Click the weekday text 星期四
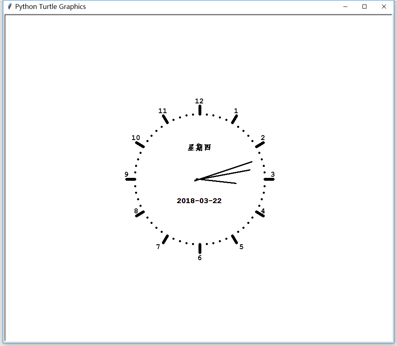Screen dimensions: 397x346 pyautogui.click(x=199, y=147)
